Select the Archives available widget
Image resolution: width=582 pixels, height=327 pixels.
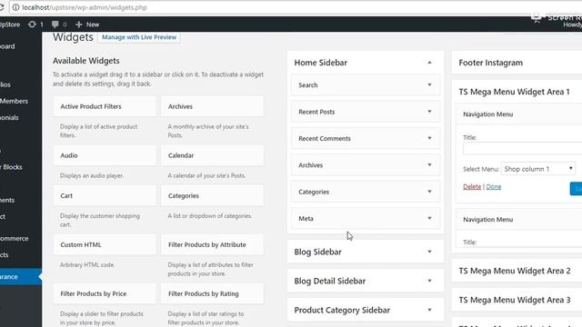click(212, 106)
